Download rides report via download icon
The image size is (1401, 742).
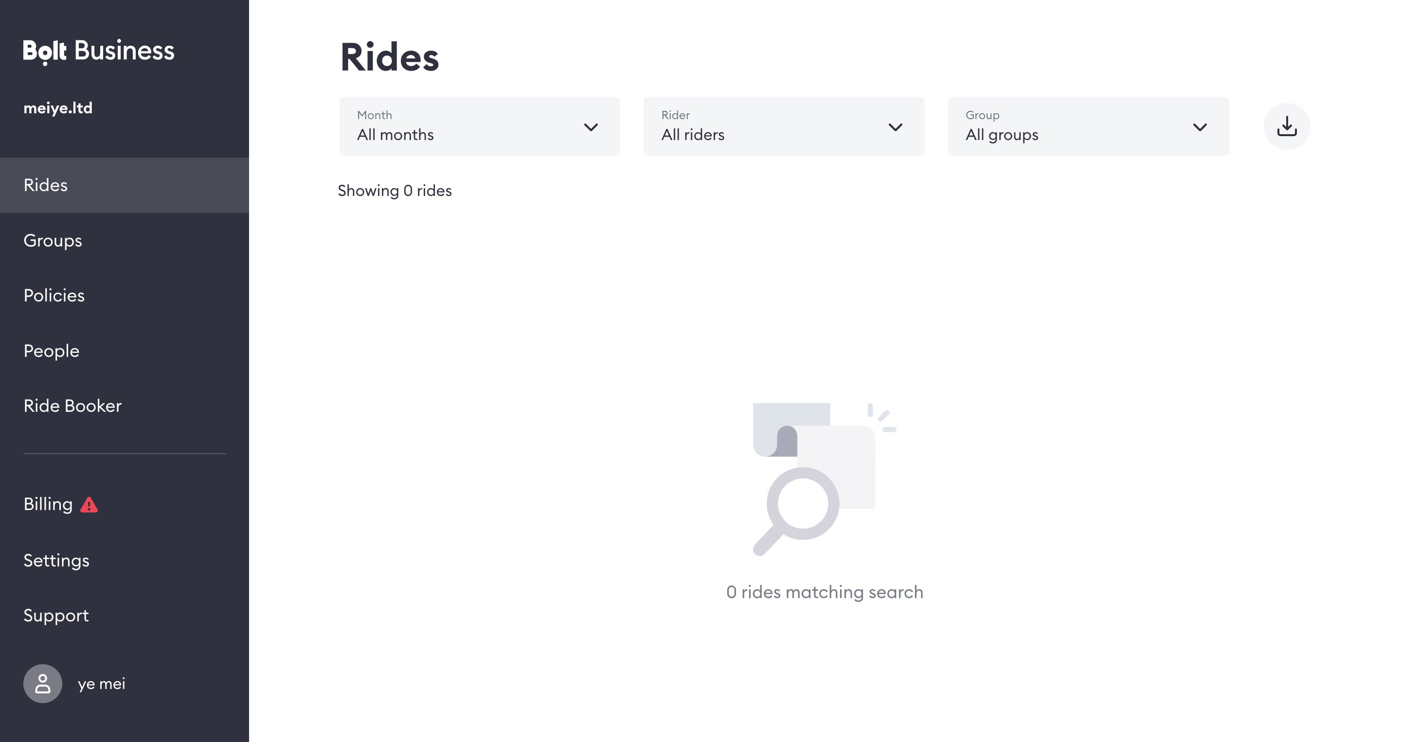[1286, 126]
